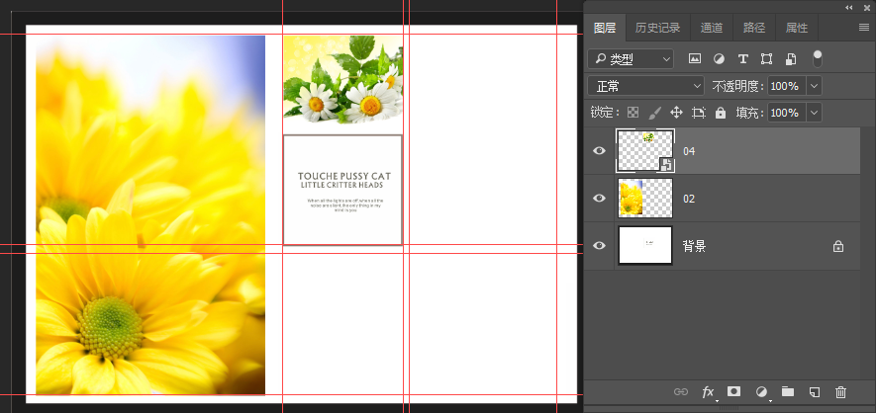The image size is (876, 413).
Task: Switch to the 路径 tab
Action: tap(754, 28)
